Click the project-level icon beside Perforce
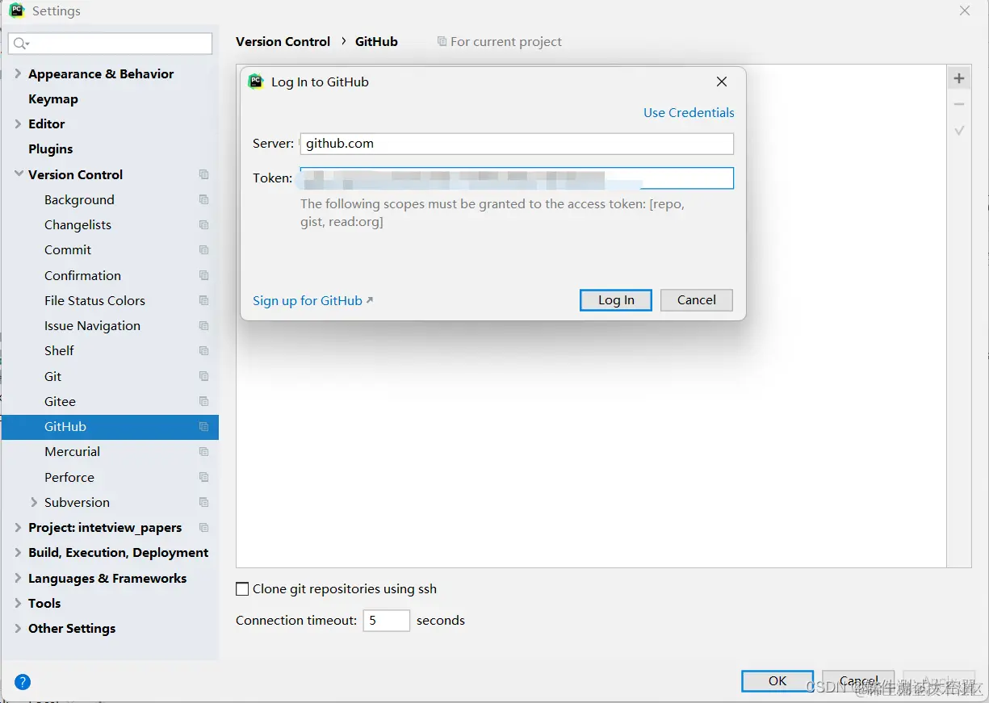The height and width of the screenshot is (703, 989). tap(203, 477)
